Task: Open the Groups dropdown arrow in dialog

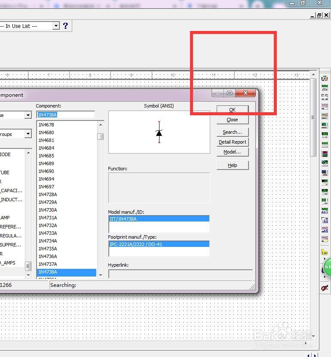Action: (x=28, y=134)
